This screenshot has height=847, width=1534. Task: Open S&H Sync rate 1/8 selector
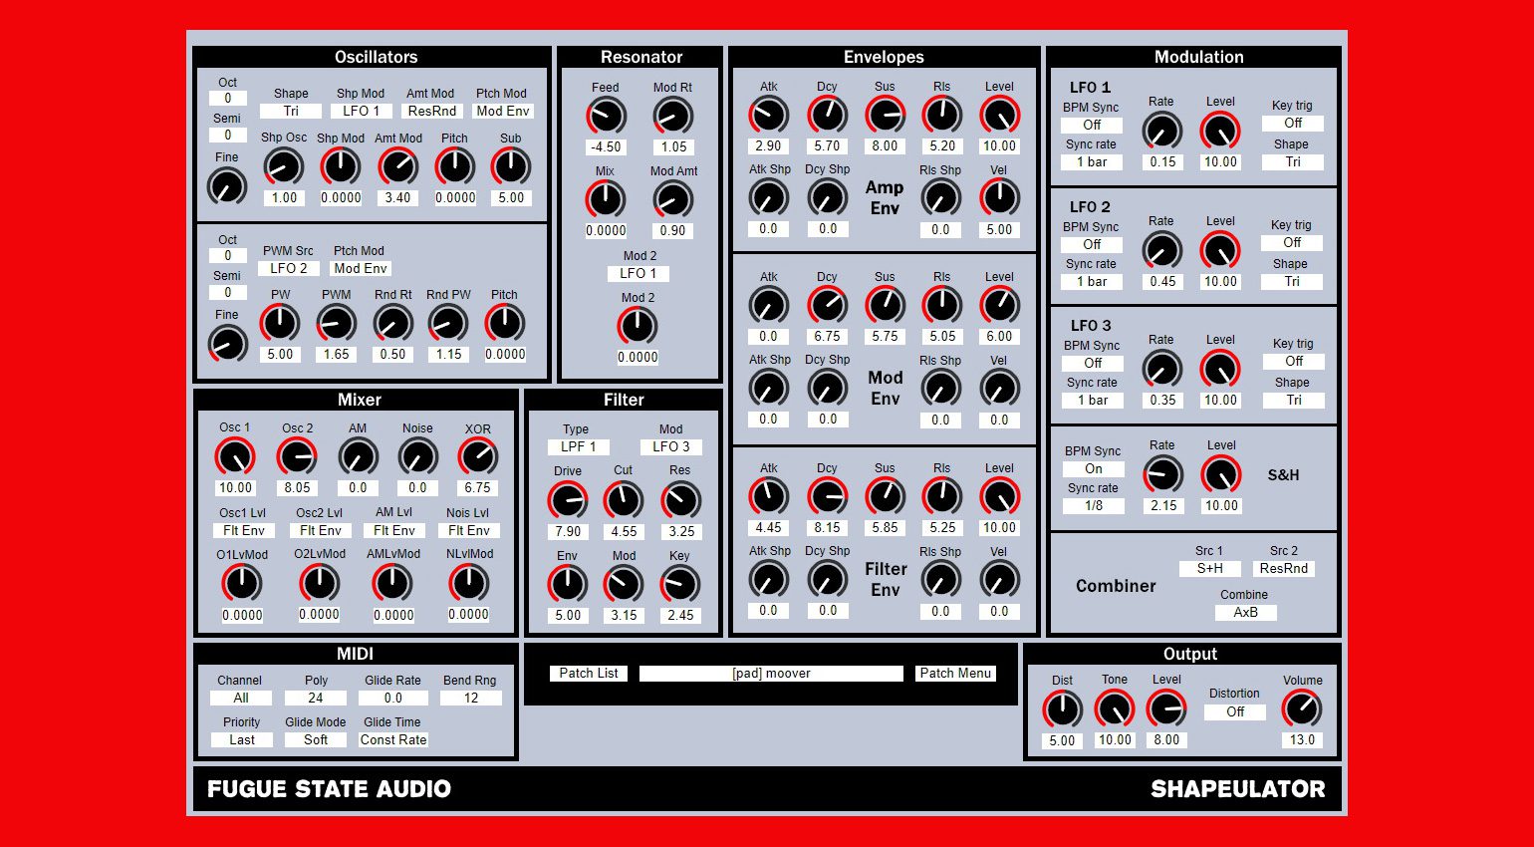pos(1094,505)
